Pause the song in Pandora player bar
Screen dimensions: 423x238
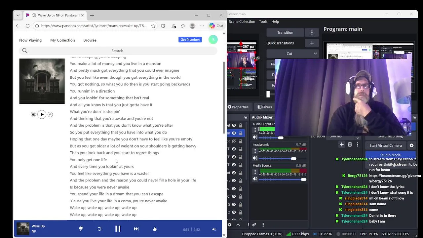tap(118, 229)
